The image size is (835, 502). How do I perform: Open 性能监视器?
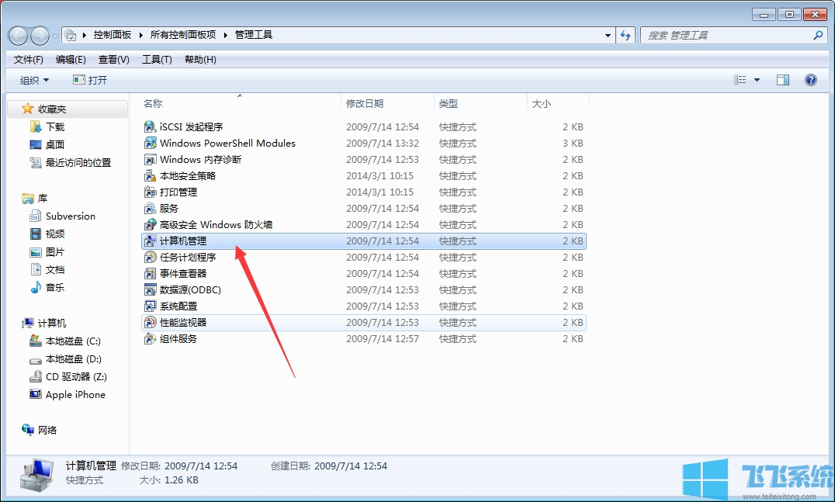click(x=178, y=322)
